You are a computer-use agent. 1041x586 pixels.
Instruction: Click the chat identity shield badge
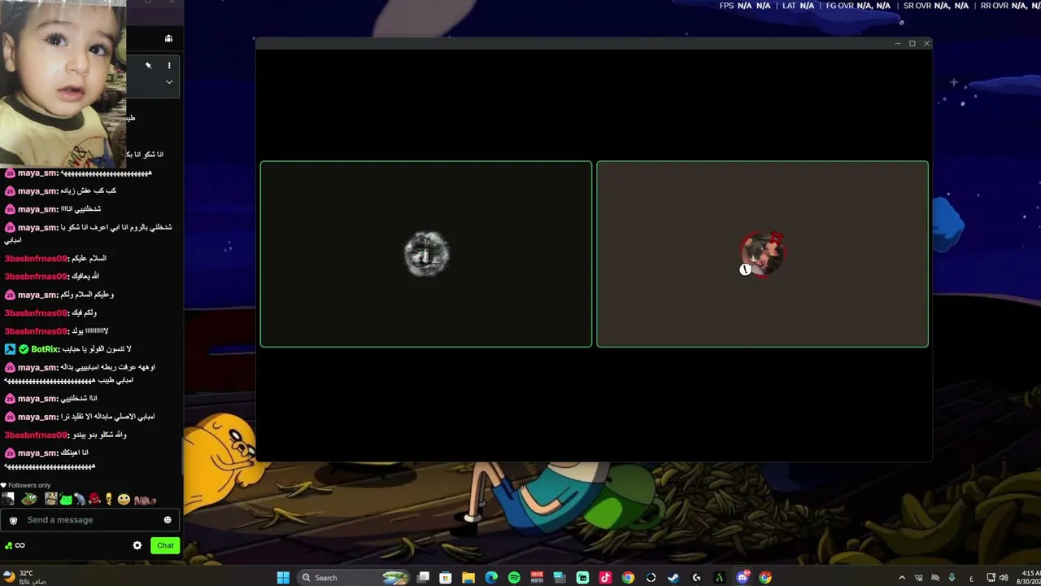[13, 520]
